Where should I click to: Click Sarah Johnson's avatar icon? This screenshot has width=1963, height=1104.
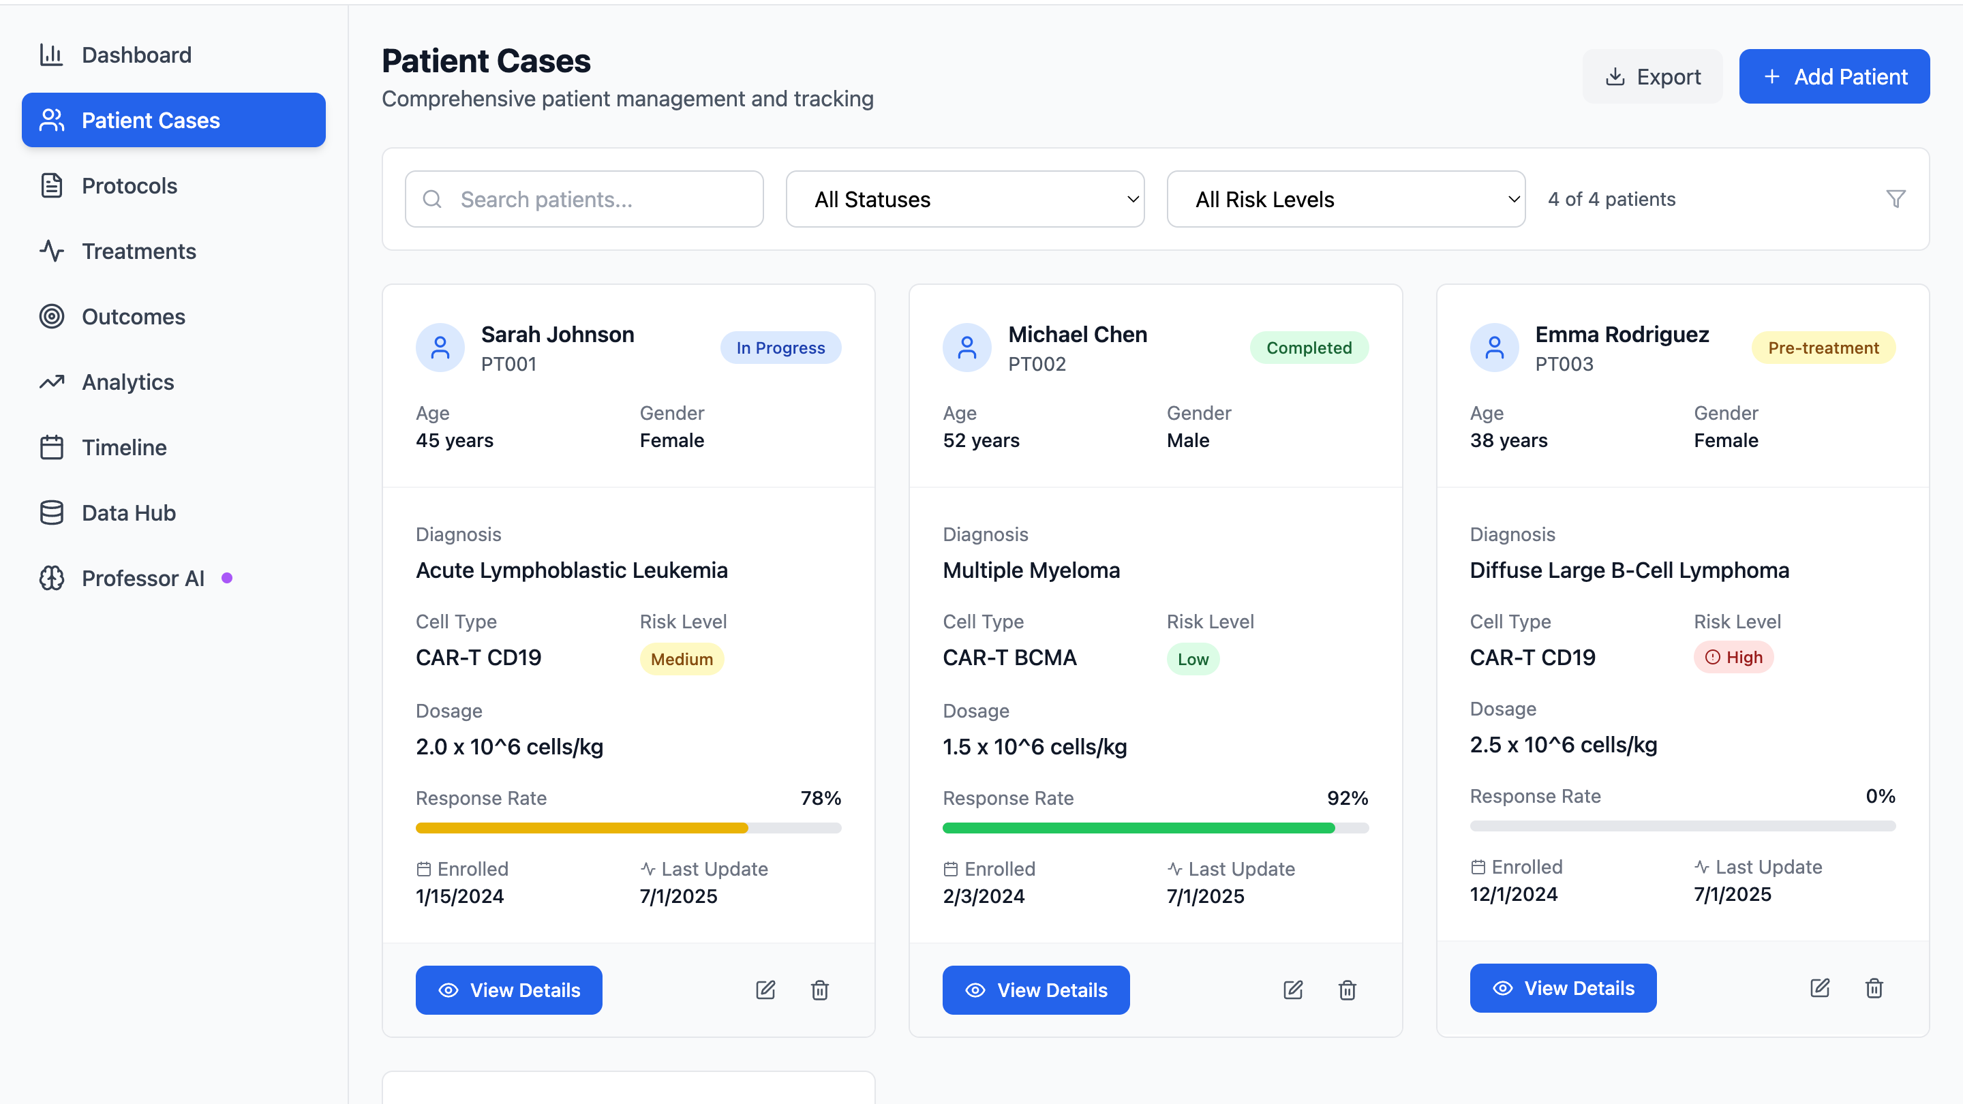coord(440,348)
